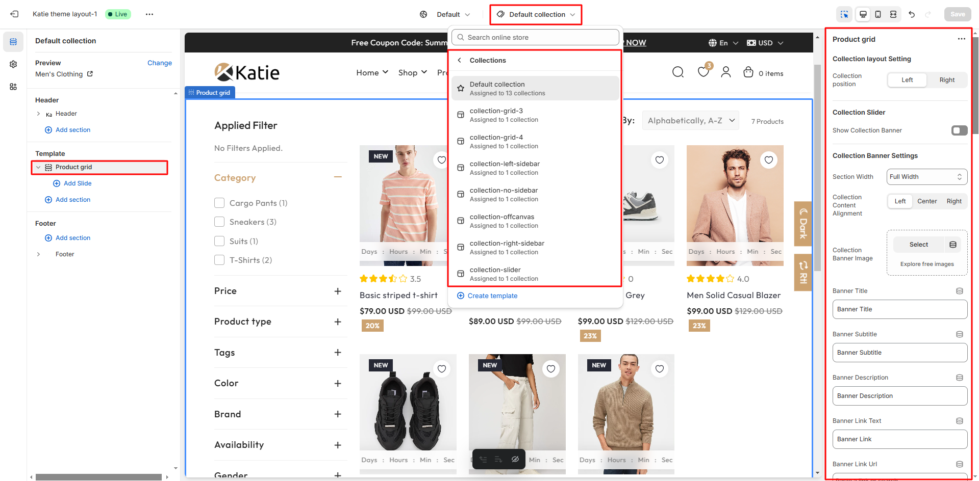
Task: Click the storefront search magnifier icon
Action: [x=677, y=72]
